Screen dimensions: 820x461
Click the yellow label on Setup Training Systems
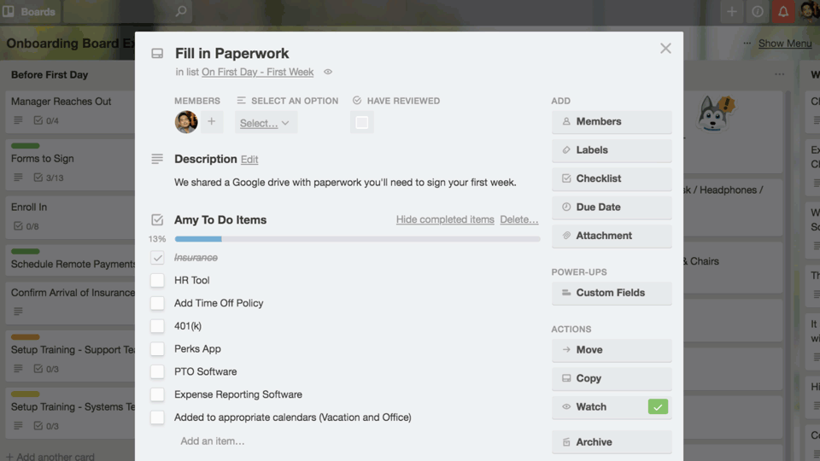pos(25,394)
